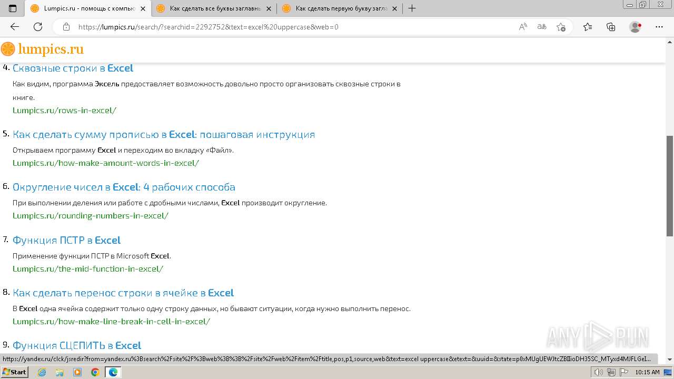Open result Округление чисел в Excel
Image resolution: width=674 pixels, height=379 pixels.
(124, 187)
